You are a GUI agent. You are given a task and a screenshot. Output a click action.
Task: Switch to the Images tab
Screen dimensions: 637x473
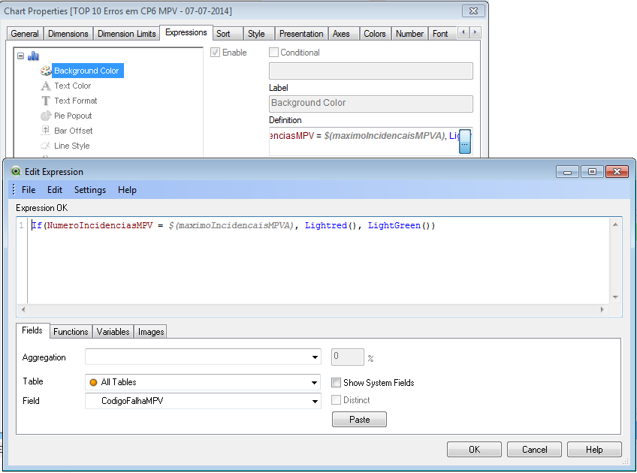click(x=151, y=332)
